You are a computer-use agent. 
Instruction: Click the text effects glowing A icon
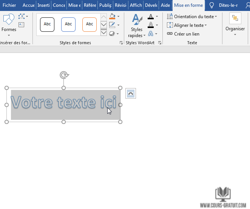[151, 34]
